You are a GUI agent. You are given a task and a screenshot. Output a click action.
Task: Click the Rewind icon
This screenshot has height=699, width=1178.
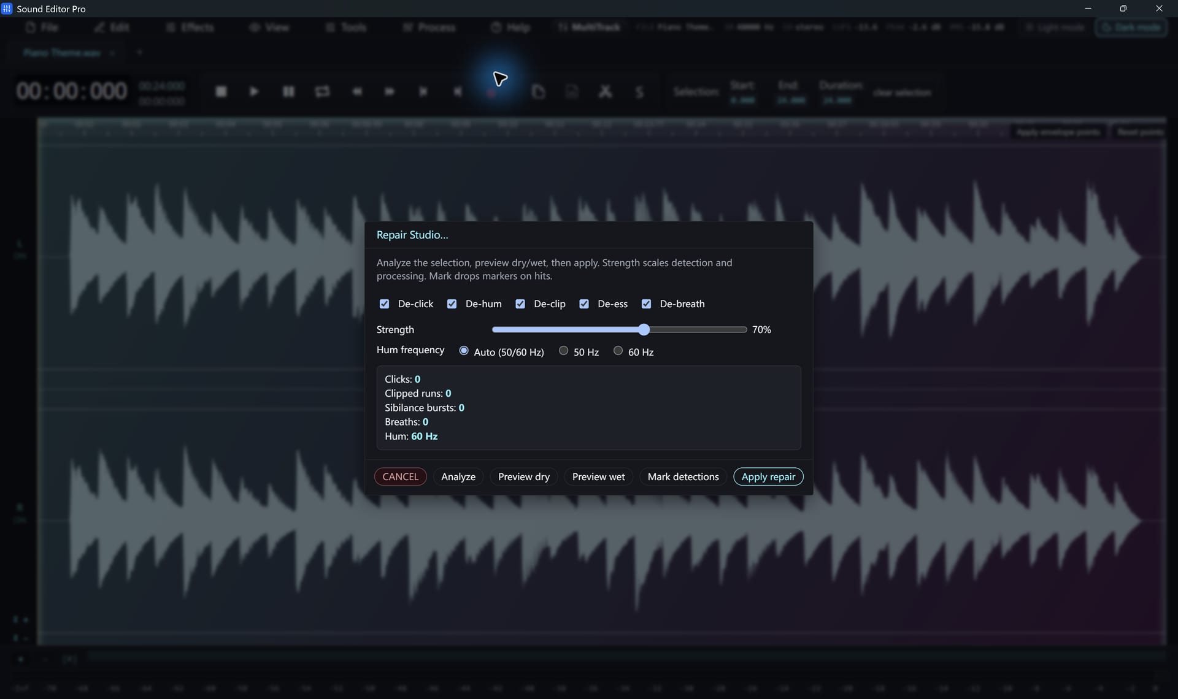(357, 91)
